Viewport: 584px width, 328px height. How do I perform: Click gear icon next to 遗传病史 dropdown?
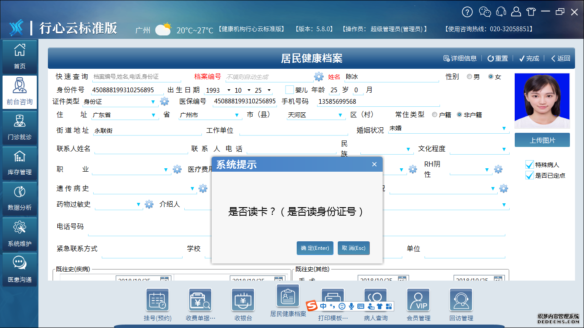pyautogui.click(x=203, y=188)
